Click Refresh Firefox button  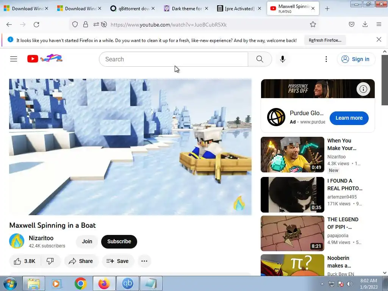tap(325, 40)
